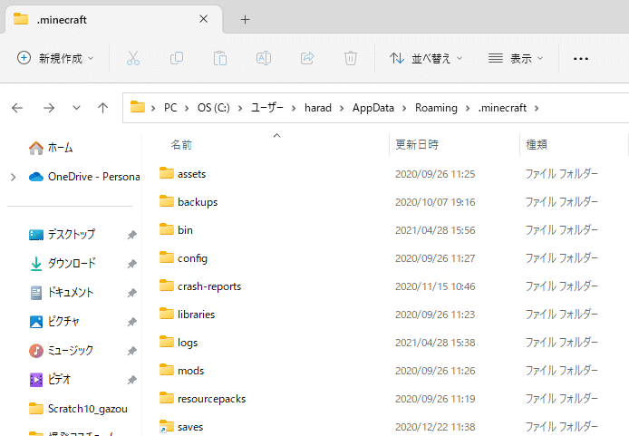Expand chevron after Roaming in breadcrumb

[x=468, y=108]
